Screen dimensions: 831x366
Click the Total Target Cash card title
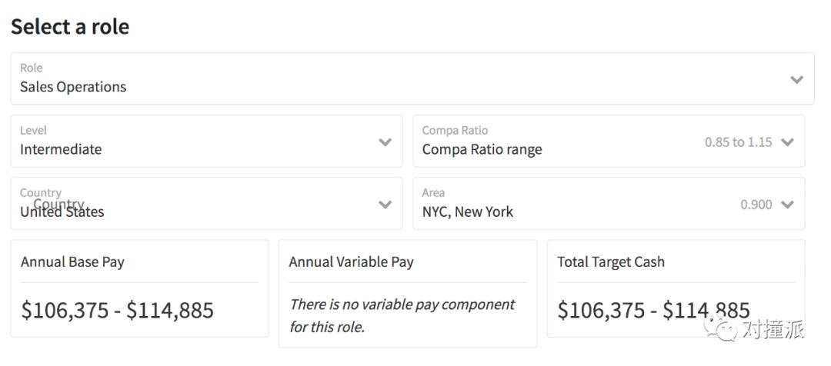[x=611, y=262]
